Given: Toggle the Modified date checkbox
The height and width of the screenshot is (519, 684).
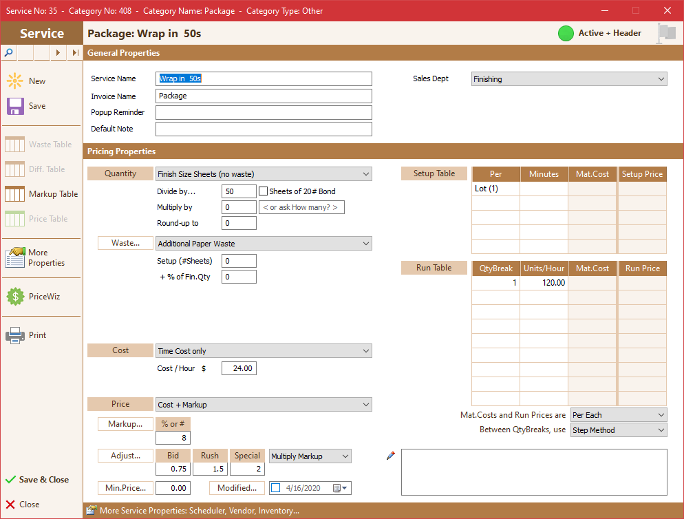Looking at the screenshot, I should (x=276, y=488).
